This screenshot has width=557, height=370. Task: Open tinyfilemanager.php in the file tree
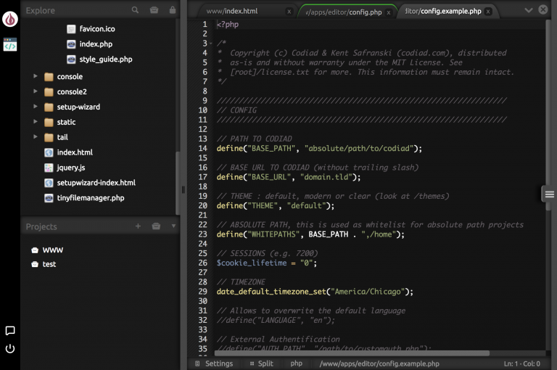point(90,198)
